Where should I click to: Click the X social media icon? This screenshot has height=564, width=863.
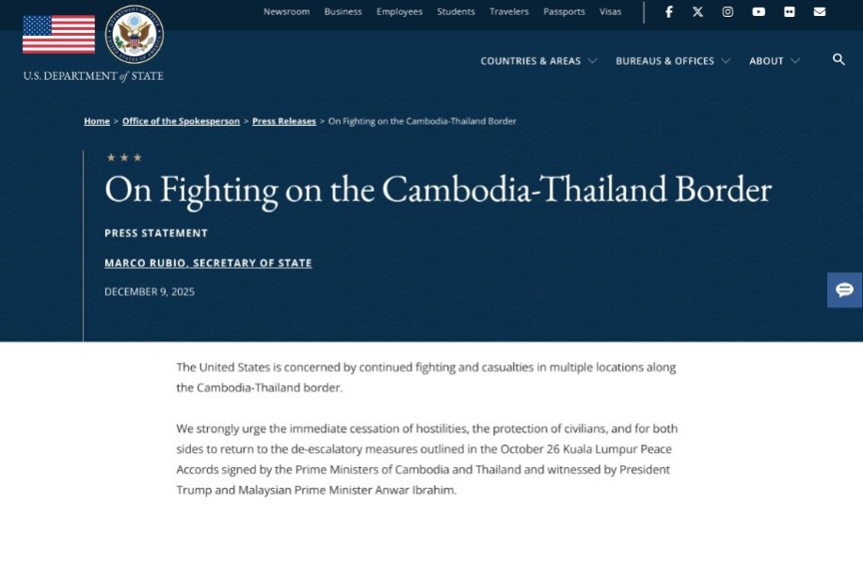pyautogui.click(x=697, y=12)
